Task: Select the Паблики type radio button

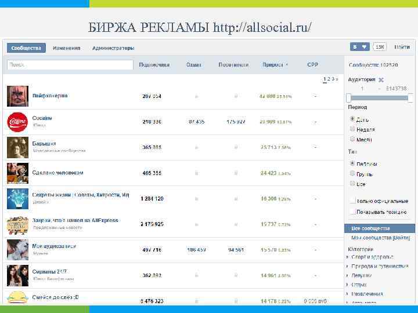Action: click(x=352, y=163)
